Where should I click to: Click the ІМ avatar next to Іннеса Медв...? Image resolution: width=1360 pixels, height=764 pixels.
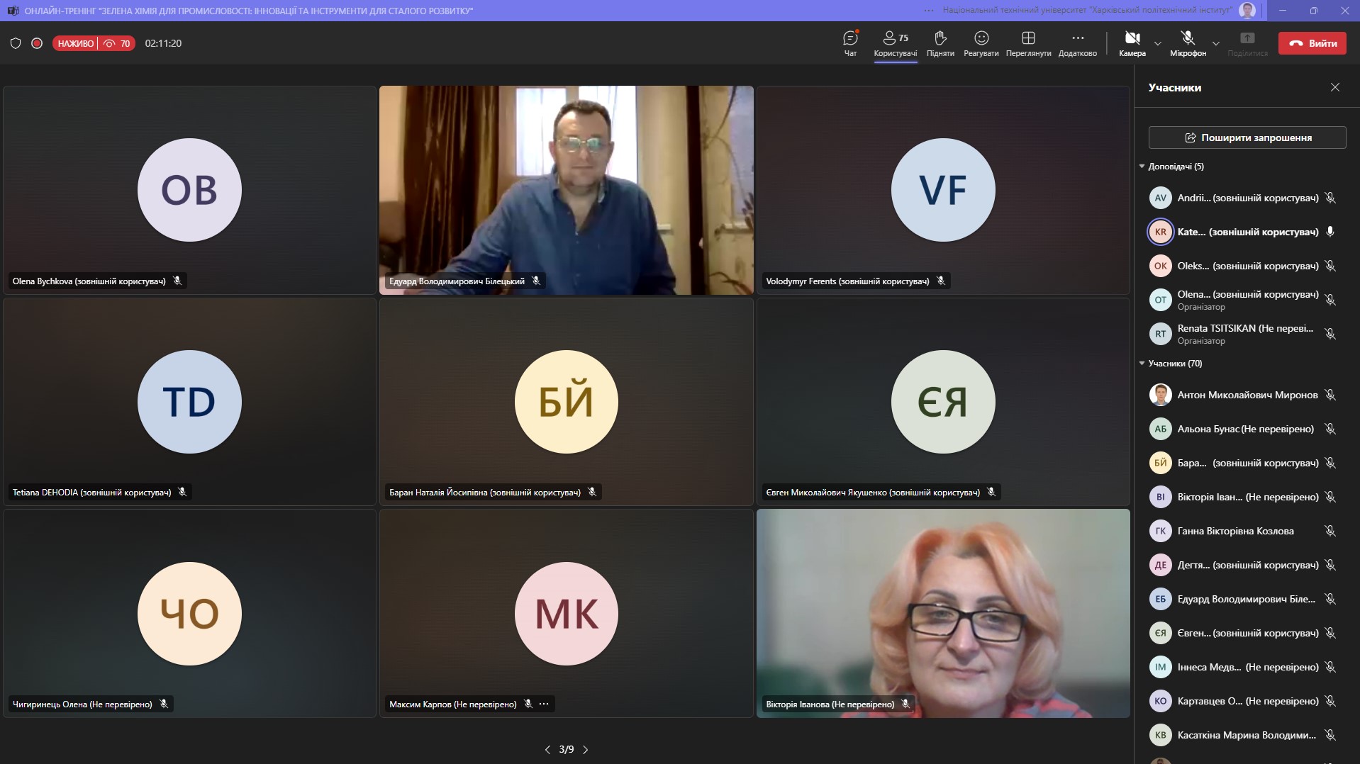1160,667
